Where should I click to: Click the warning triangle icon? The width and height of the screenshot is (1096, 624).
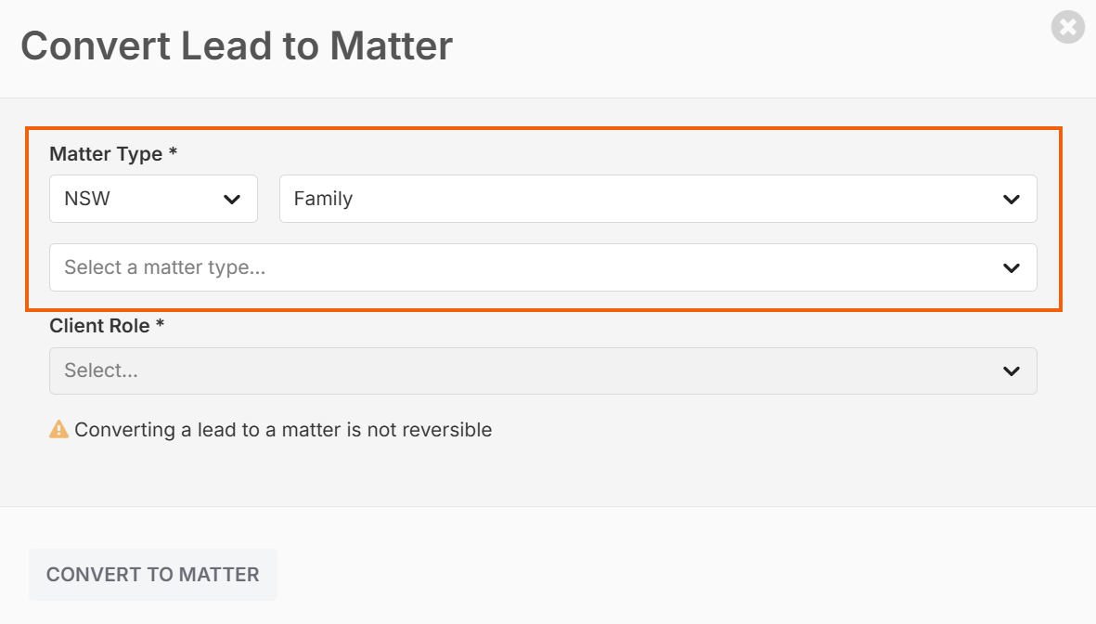click(x=58, y=430)
